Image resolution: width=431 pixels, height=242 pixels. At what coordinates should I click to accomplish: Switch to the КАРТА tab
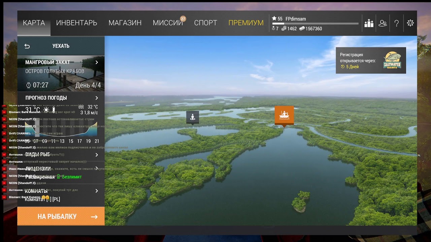(x=34, y=23)
